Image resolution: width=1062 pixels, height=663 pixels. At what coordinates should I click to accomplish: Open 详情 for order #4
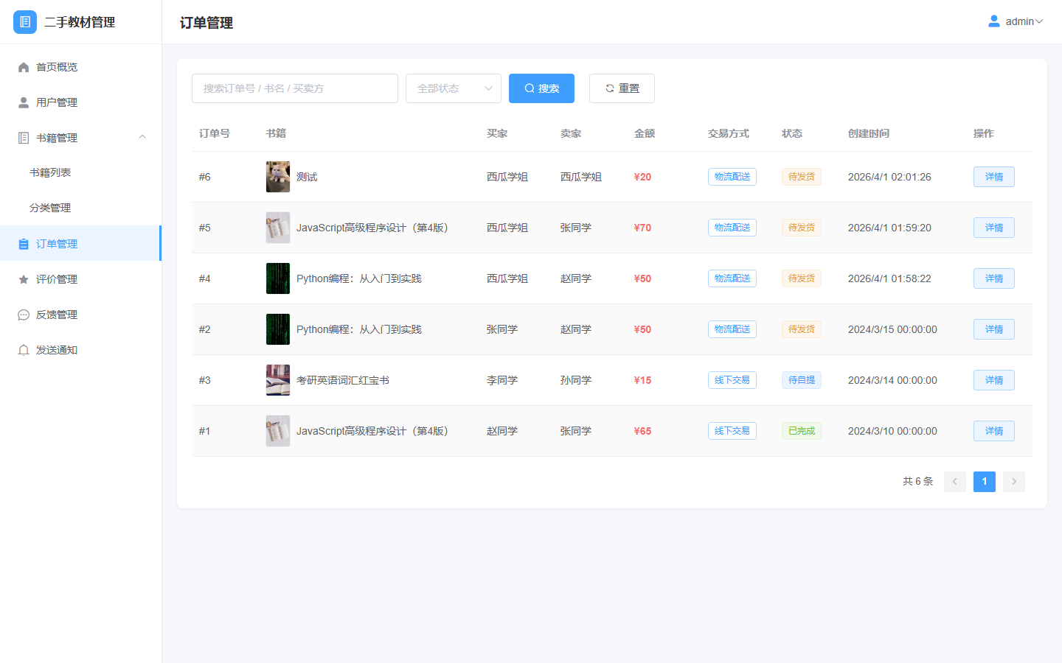(994, 278)
